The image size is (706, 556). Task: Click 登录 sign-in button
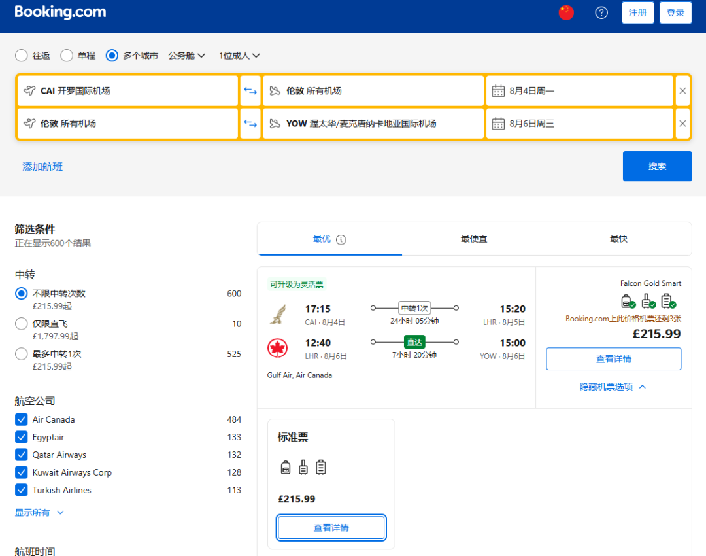(675, 12)
